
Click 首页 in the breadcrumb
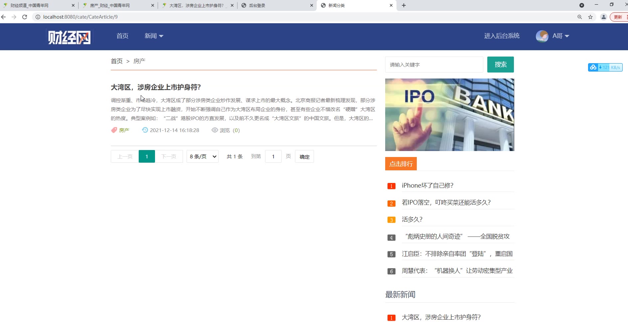(117, 61)
